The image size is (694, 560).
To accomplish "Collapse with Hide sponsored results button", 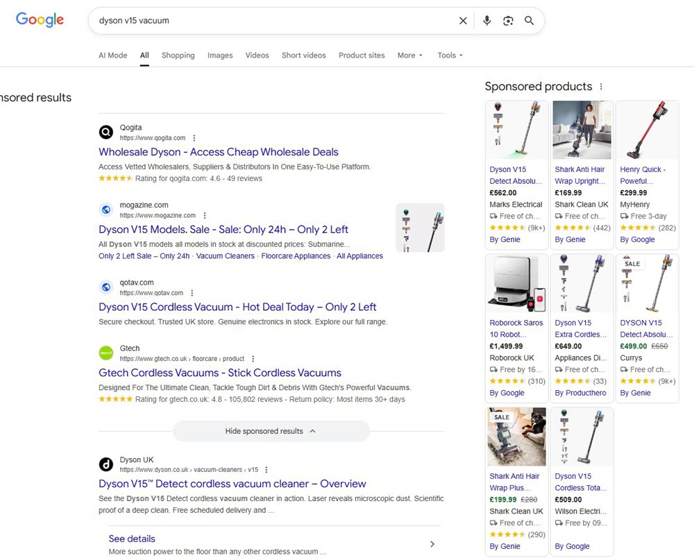I will [x=271, y=431].
